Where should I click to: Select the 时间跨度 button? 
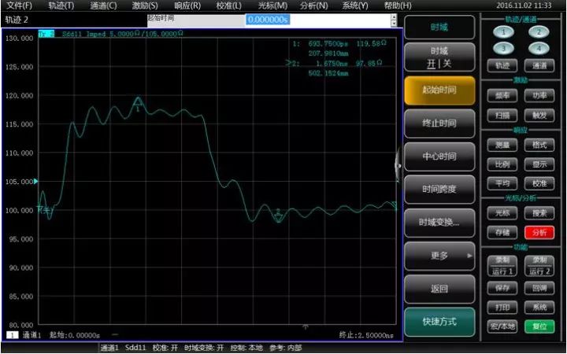(439, 190)
